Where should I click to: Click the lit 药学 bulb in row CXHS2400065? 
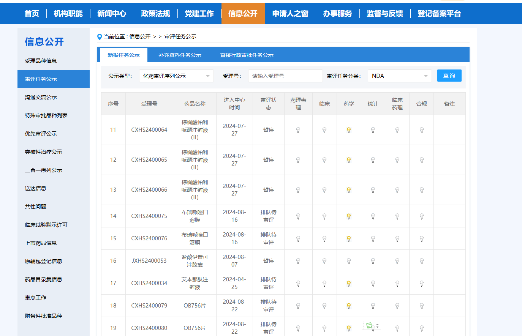coord(349,160)
